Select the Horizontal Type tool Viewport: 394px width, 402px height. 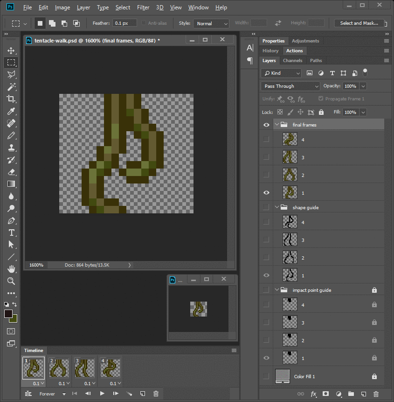(11, 233)
